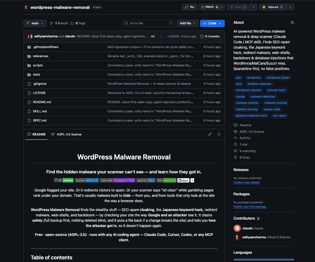
Task: Click the .gitignore file icon
Action: click(x=29, y=84)
